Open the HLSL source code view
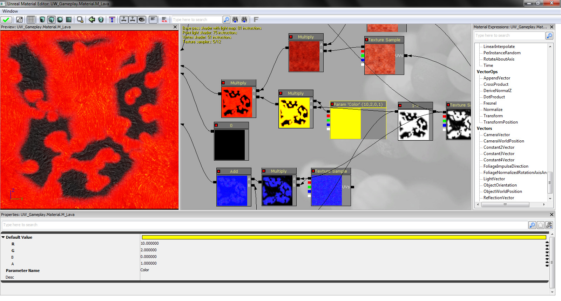The height and width of the screenshot is (301, 561). click(x=164, y=20)
